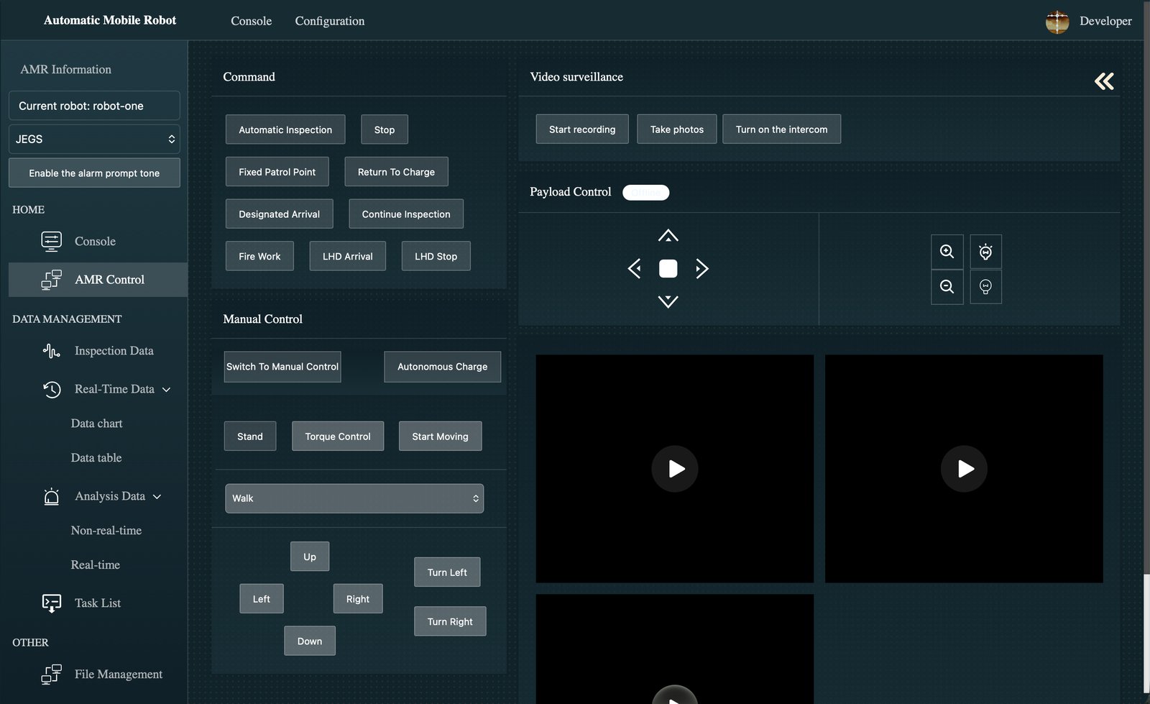Click the LHD Stop button
This screenshot has width=1150, height=704.
[436, 256]
